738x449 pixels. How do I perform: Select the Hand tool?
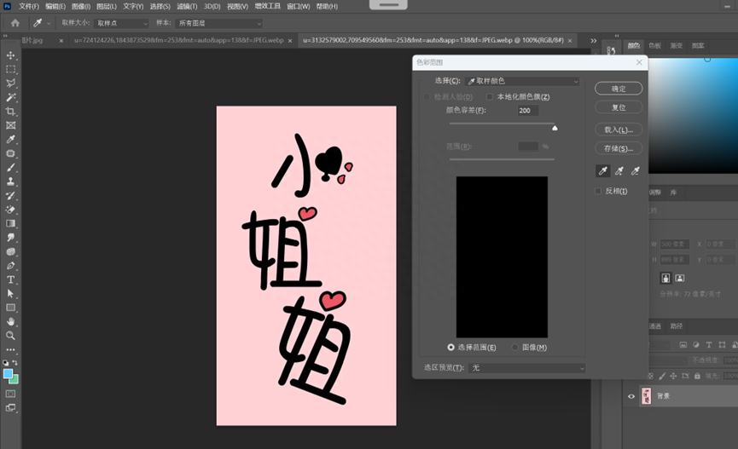point(11,321)
